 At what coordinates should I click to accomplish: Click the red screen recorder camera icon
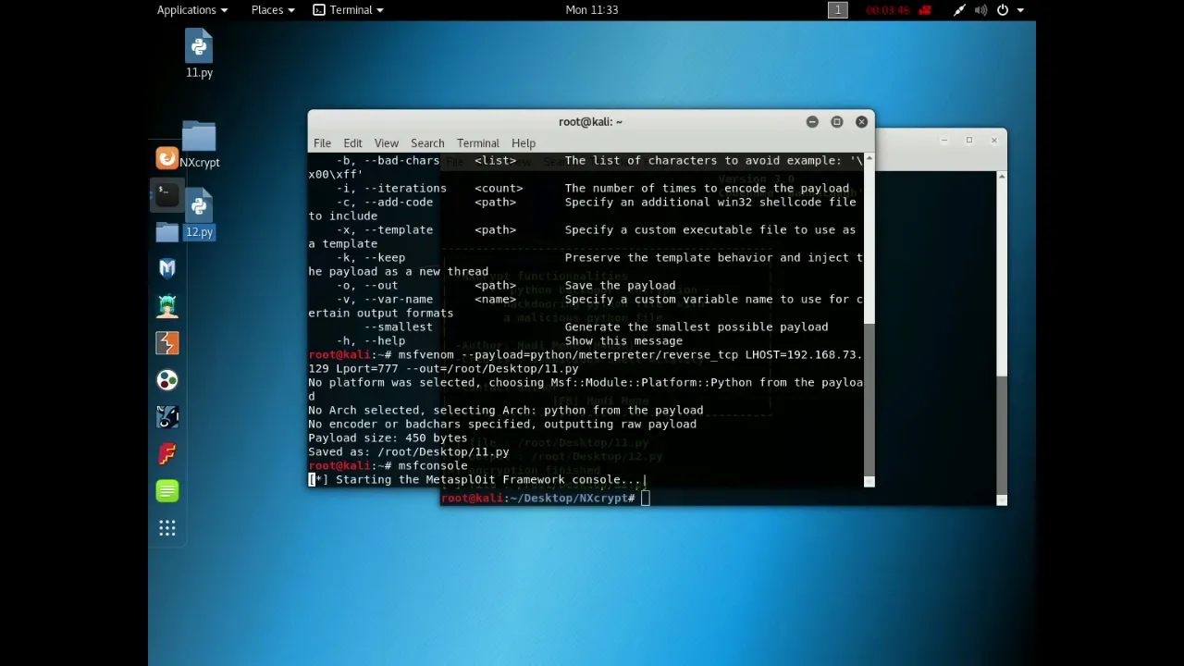point(924,9)
